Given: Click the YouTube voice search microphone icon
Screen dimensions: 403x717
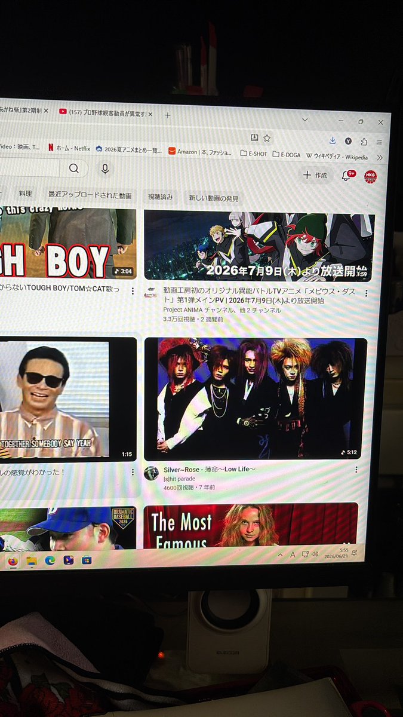Looking at the screenshot, I should [x=105, y=169].
